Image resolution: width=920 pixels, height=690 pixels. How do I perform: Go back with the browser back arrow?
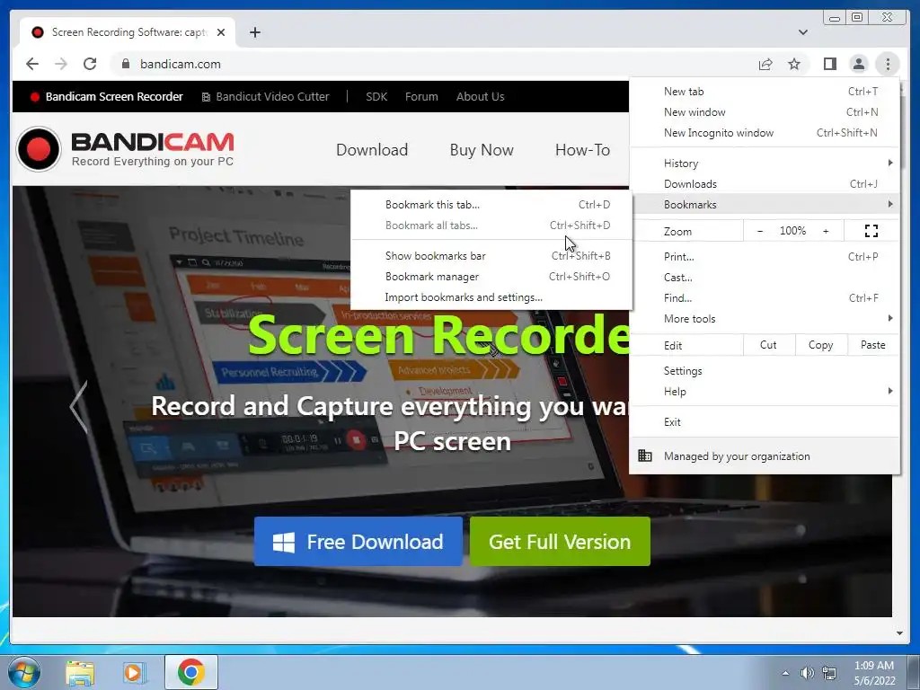[x=32, y=64]
